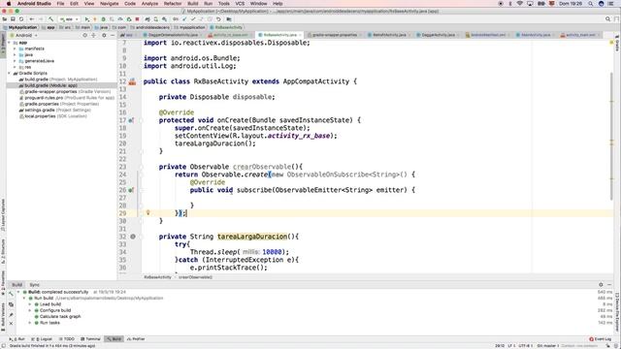Click the Save All toolbar icon
The image size is (621, 349).
pyautogui.click(x=13, y=19)
